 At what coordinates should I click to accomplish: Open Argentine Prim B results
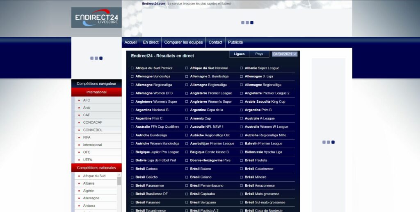pyautogui.click(x=258, y=110)
